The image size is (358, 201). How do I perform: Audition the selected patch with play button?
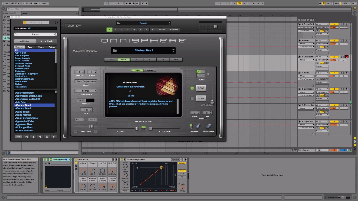[x=54, y=137]
